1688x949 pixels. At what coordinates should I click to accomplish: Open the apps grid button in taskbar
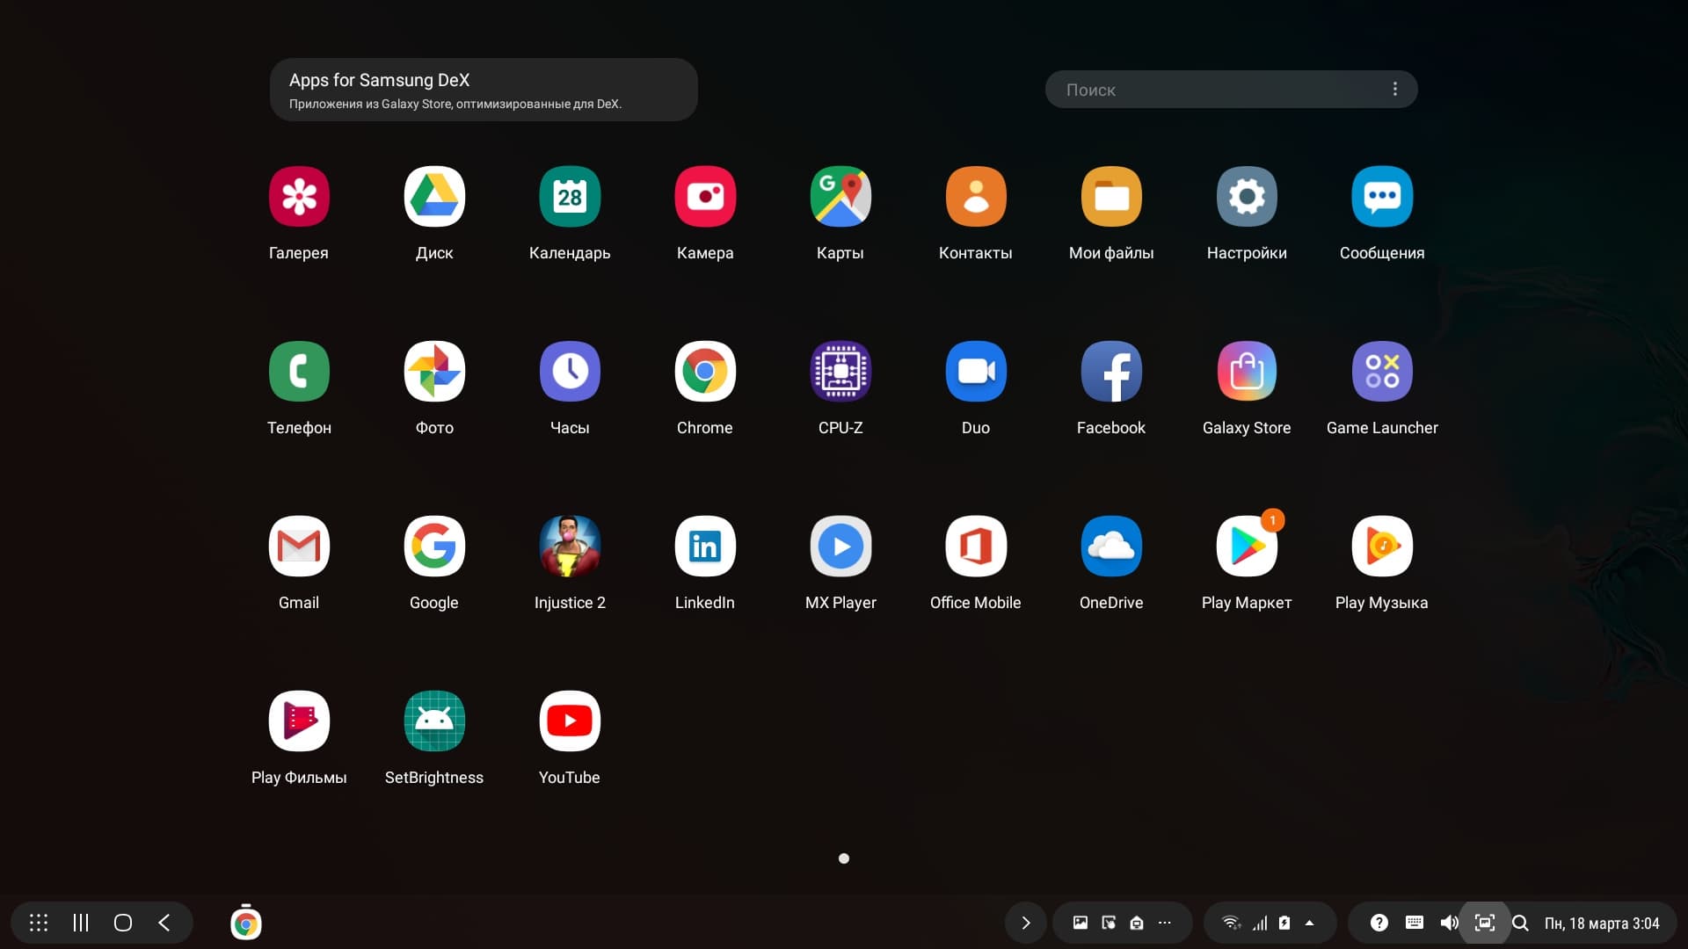pos(39,923)
